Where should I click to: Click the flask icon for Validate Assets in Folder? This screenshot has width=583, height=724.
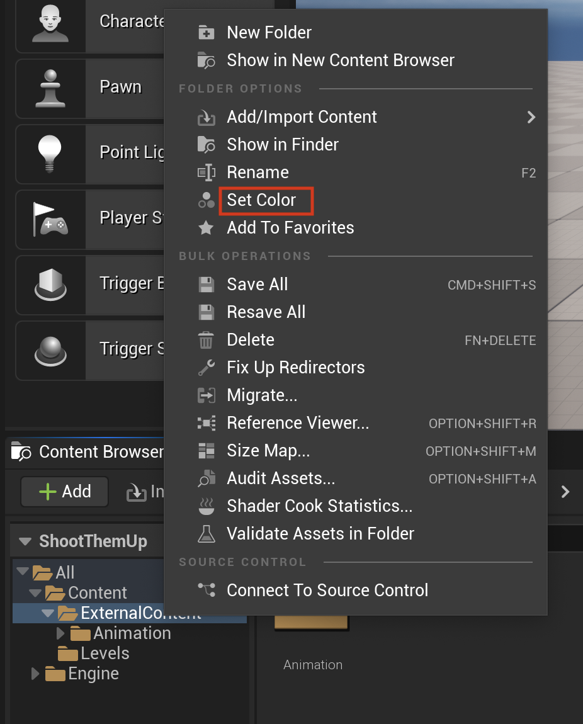[206, 534]
